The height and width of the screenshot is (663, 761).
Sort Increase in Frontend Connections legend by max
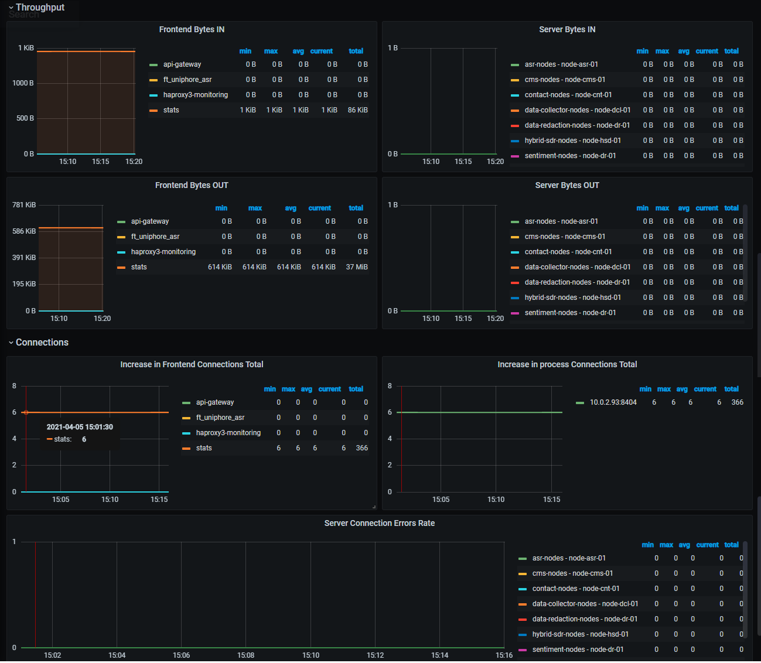[x=289, y=389]
